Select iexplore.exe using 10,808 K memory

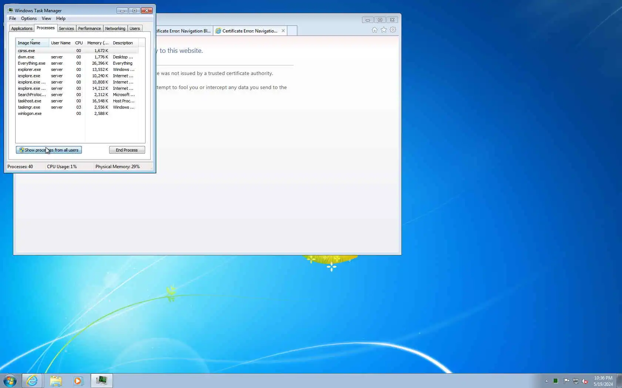pyautogui.click(x=77, y=82)
